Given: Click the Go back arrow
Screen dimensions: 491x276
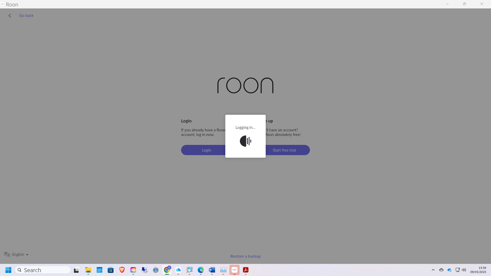Looking at the screenshot, I should pos(10,15).
